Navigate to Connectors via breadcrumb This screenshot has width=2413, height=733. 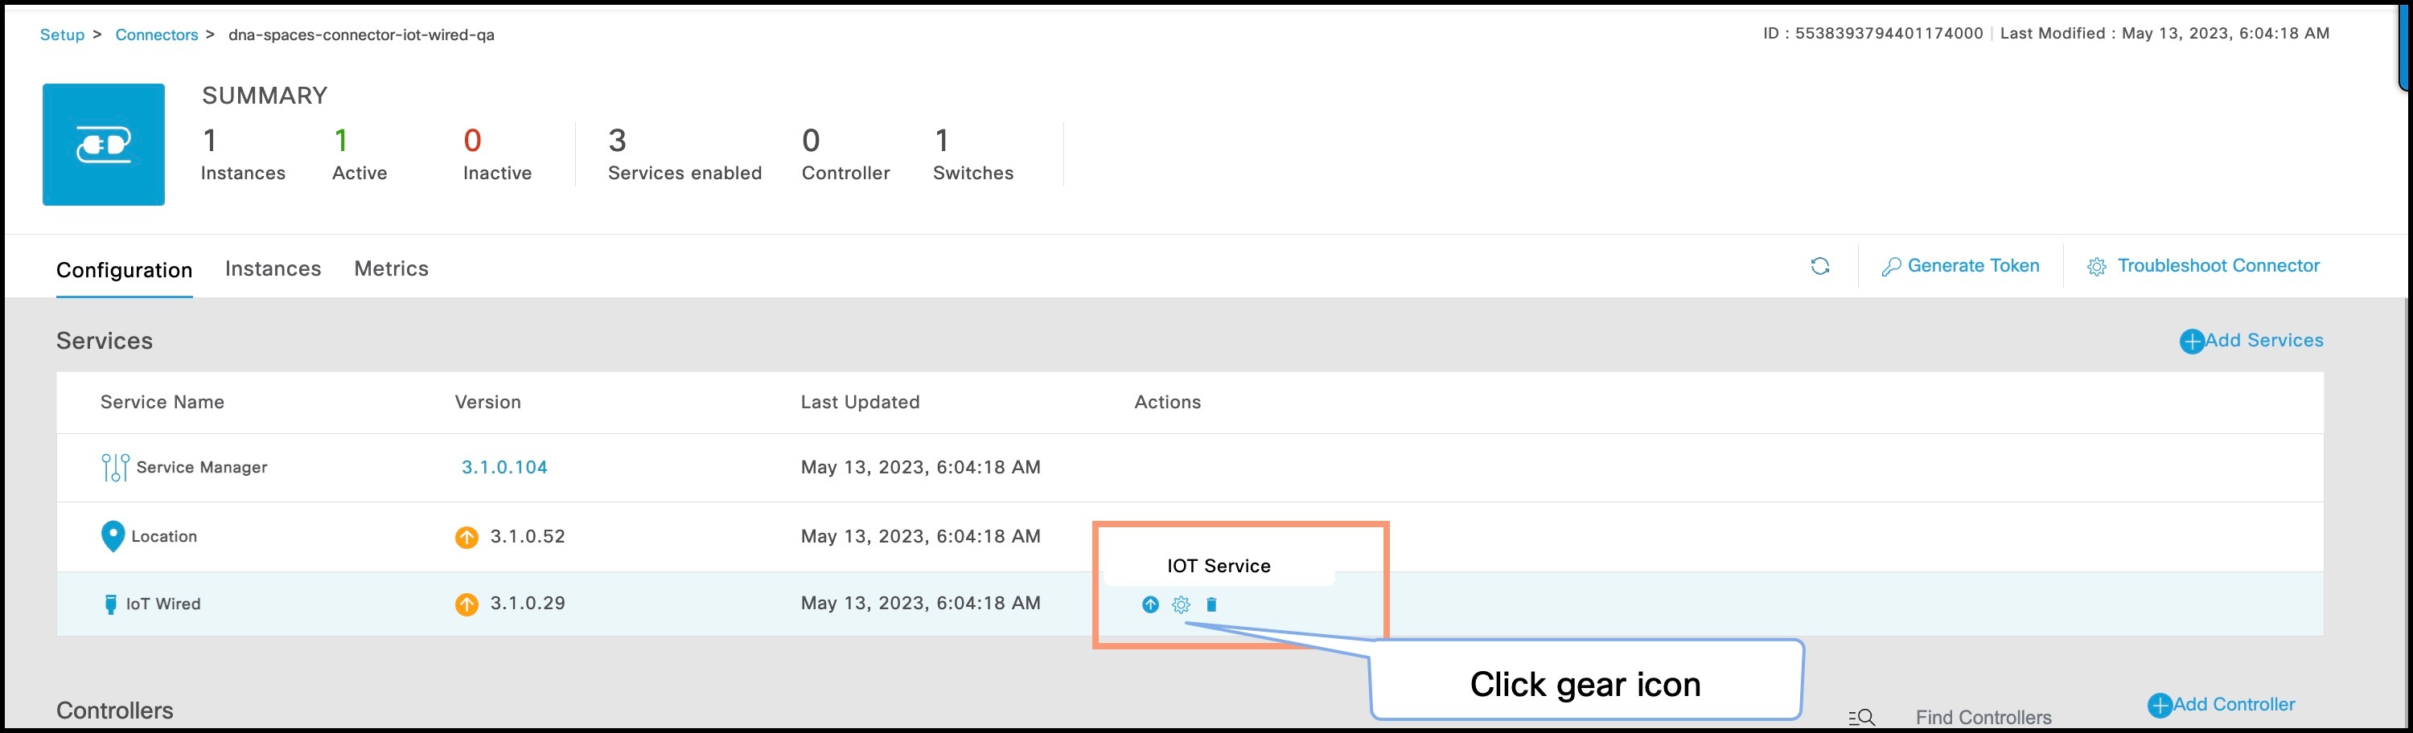point(156,34)
